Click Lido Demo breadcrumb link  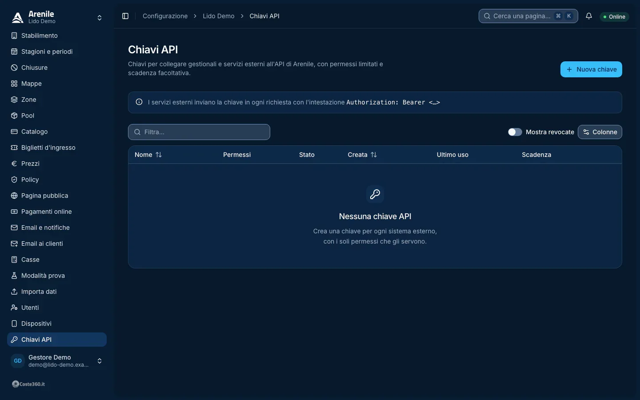(x=219, y=16)
